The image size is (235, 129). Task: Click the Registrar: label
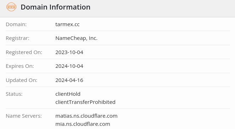point(17,38)
